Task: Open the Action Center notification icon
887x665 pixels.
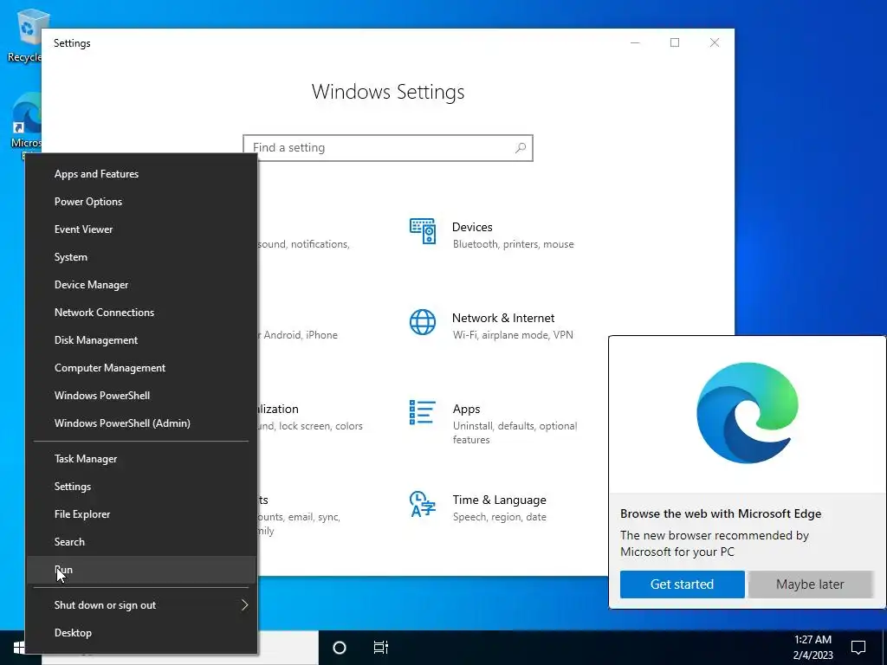Action: pos(858,648)
